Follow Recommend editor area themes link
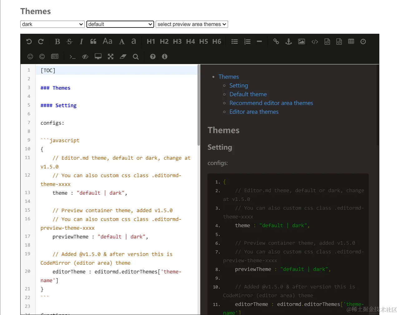Viewport: 399px width, 315px height. 271,103
